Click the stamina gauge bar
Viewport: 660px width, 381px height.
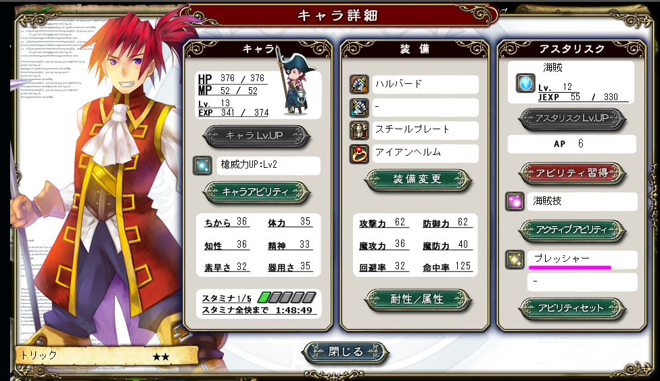tap(287, 298)
